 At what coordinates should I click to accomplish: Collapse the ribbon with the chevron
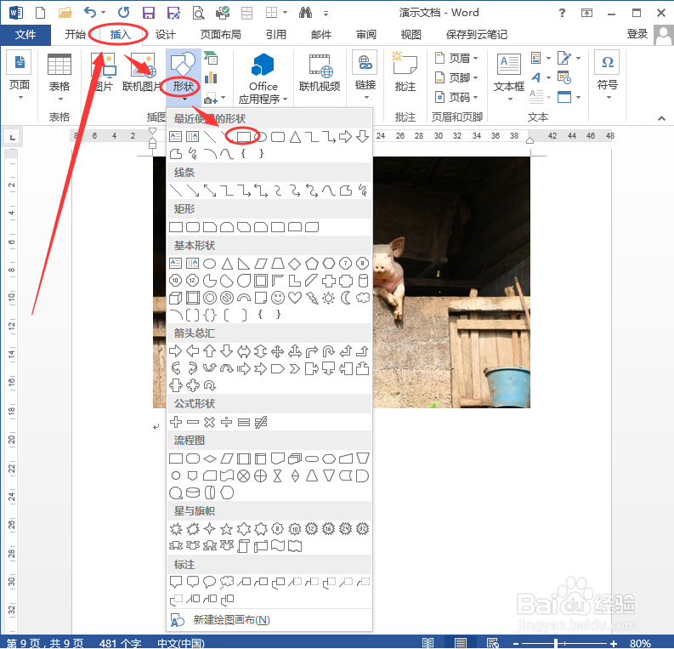click(x=661, y=118)
